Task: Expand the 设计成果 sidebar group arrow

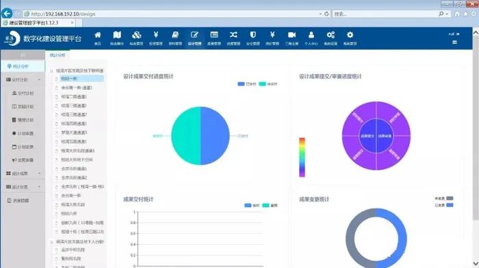Action: pyautogui.click(x=40, y=173)
